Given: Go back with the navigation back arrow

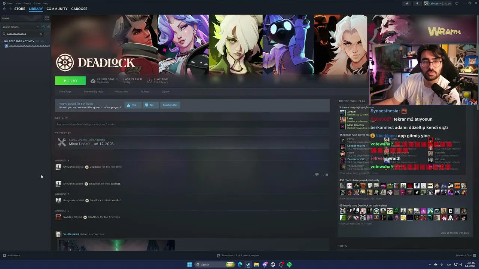Looking at the screenshot, I should 4,9.
